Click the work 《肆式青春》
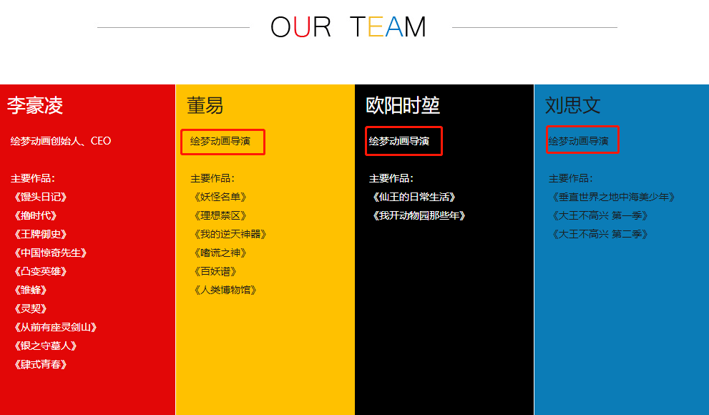 click(41, 364)
